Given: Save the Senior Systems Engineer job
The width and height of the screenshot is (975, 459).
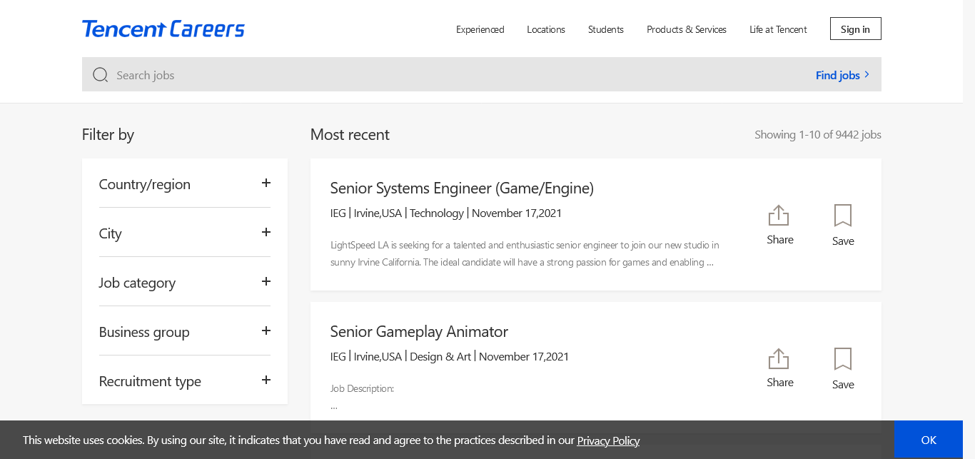Looking at the screenshot, I should click(x=843, y=224).
